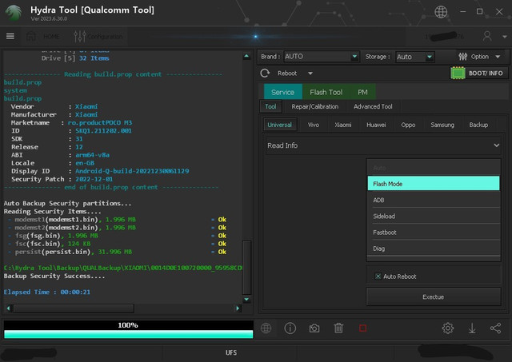Click the Hydra Tool logo icon
The image size is (512, 362).
(x=14, y=12)
